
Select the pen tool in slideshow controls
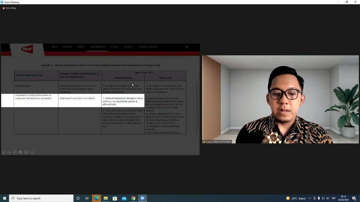click(15, 152)
